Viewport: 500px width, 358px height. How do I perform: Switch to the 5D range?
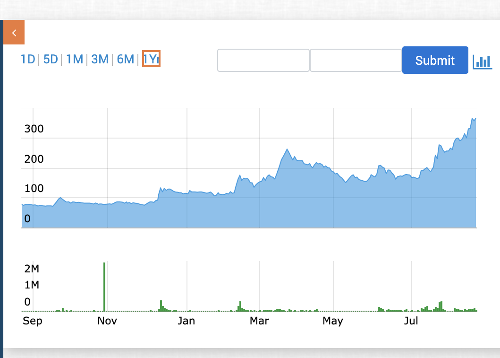51,60
